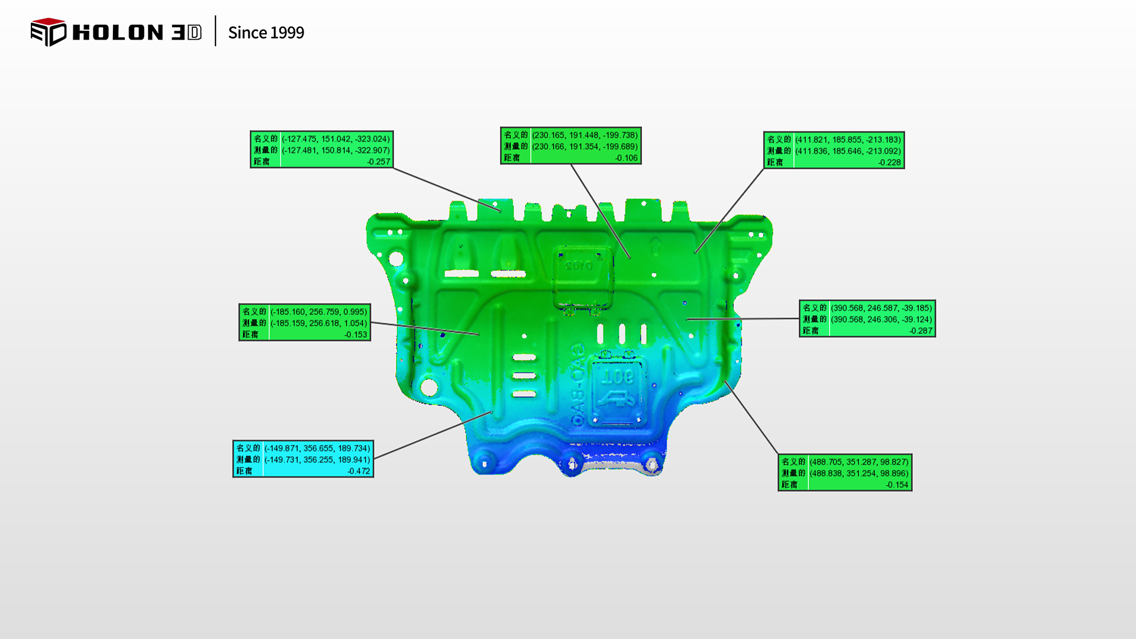Image resolution: width=1136 pixels, height=639 pixels.
Task: Select the annotation with distance -0.257
Action: coord(321,150)
